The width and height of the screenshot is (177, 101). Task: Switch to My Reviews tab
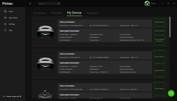[x=92, y=13]
